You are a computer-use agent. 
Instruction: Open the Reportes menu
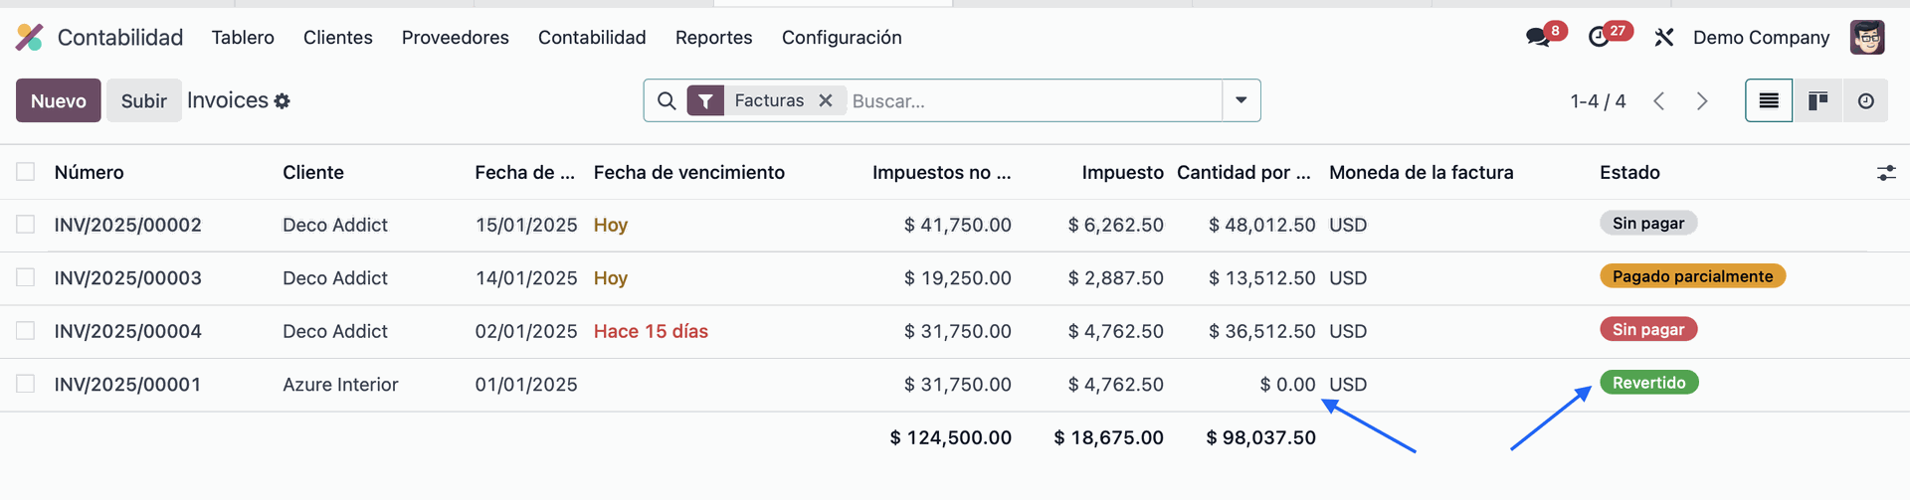coord(713,38)
